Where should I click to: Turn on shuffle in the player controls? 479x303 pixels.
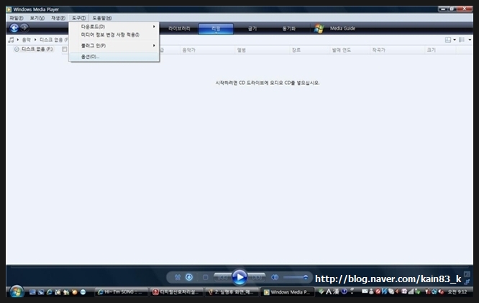tap(178, 277)
